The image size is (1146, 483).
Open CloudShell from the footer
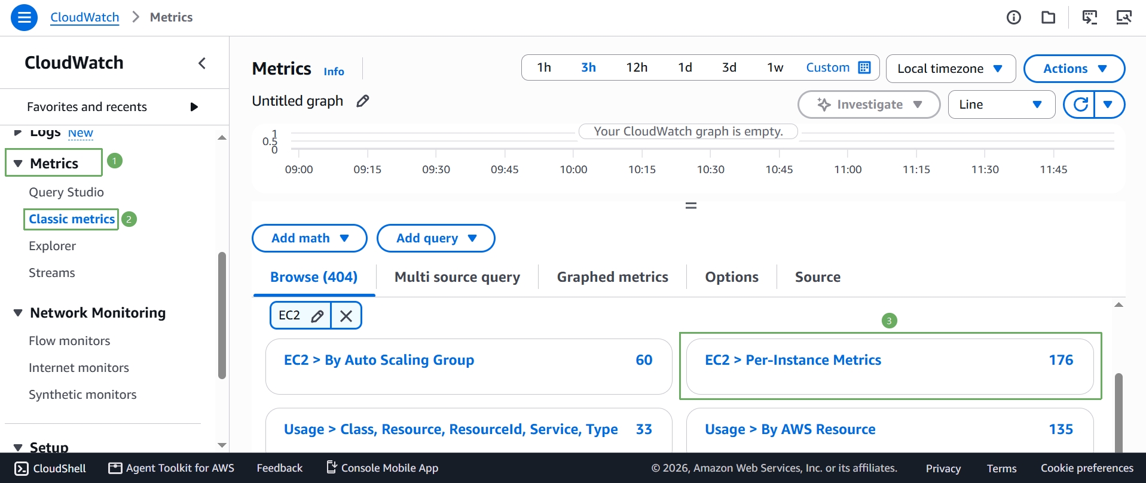pyautogui.click(x=50, y=468)
